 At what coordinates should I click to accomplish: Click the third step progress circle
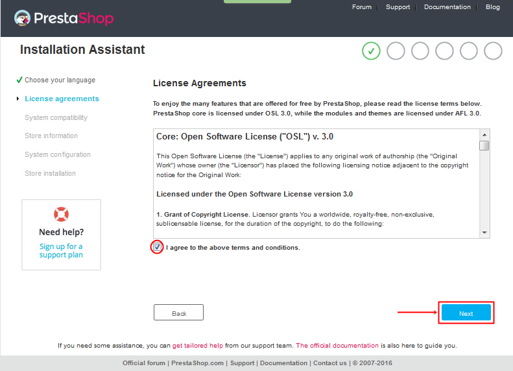pyautogui.click(x=420, y=51)
